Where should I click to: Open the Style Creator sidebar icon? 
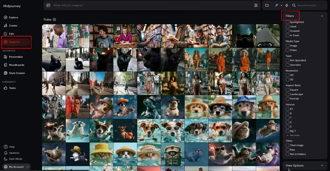tap(6, 73)
